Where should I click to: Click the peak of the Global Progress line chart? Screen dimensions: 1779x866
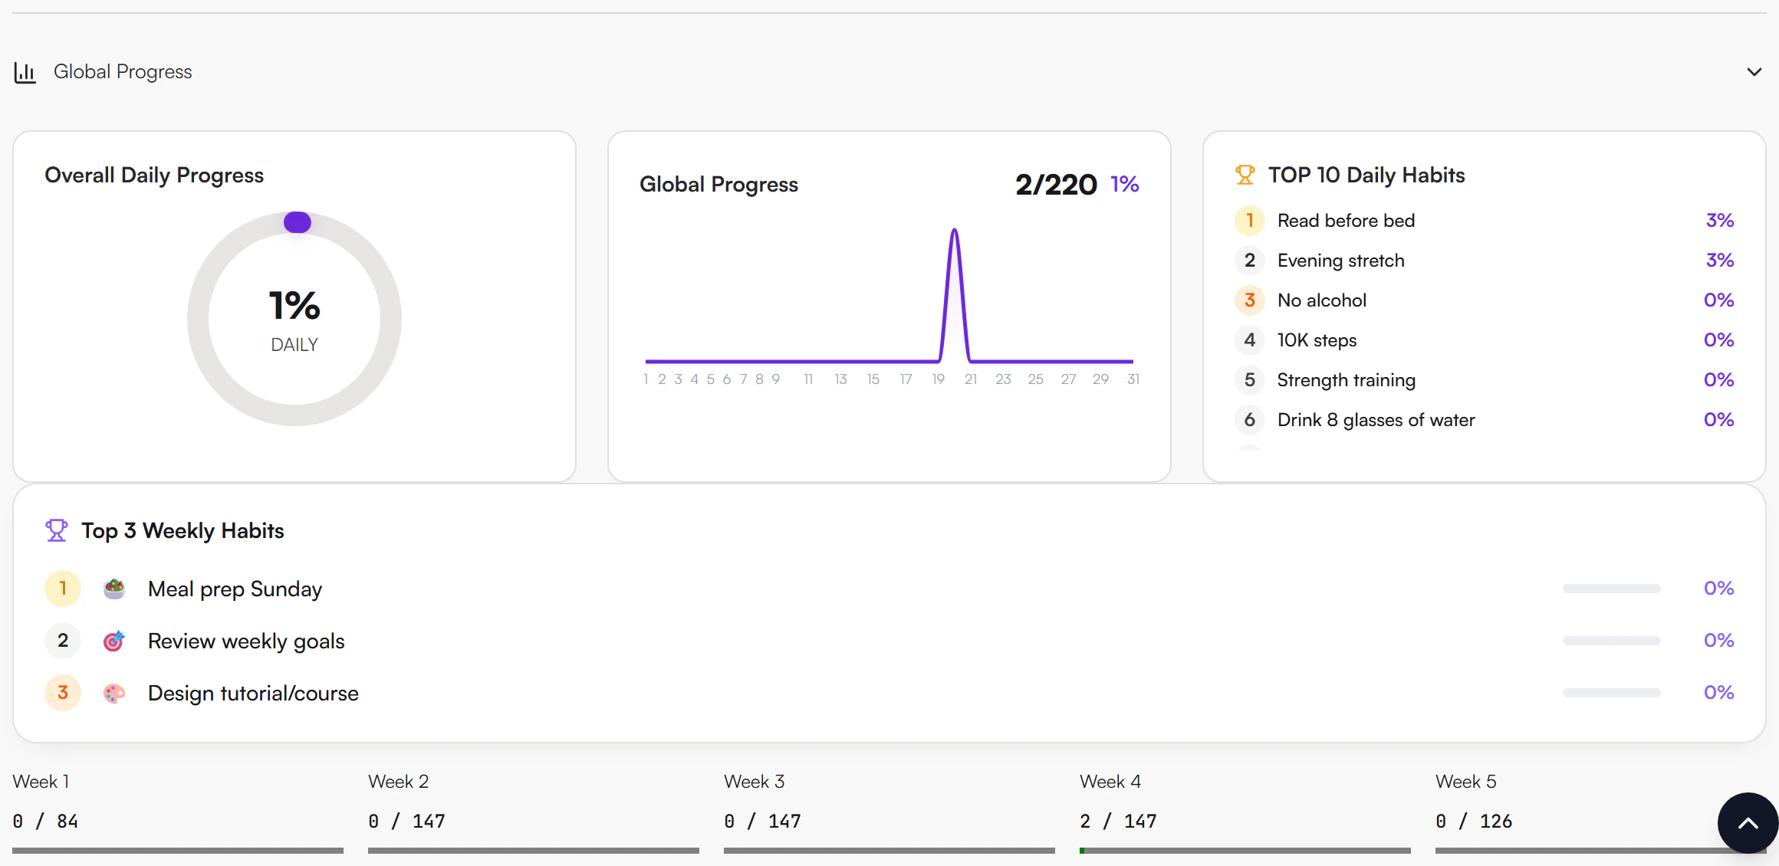coord(955,230)
